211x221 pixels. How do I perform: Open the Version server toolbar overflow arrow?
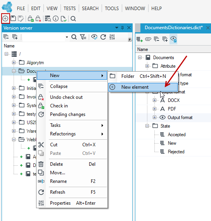[130, 39]
